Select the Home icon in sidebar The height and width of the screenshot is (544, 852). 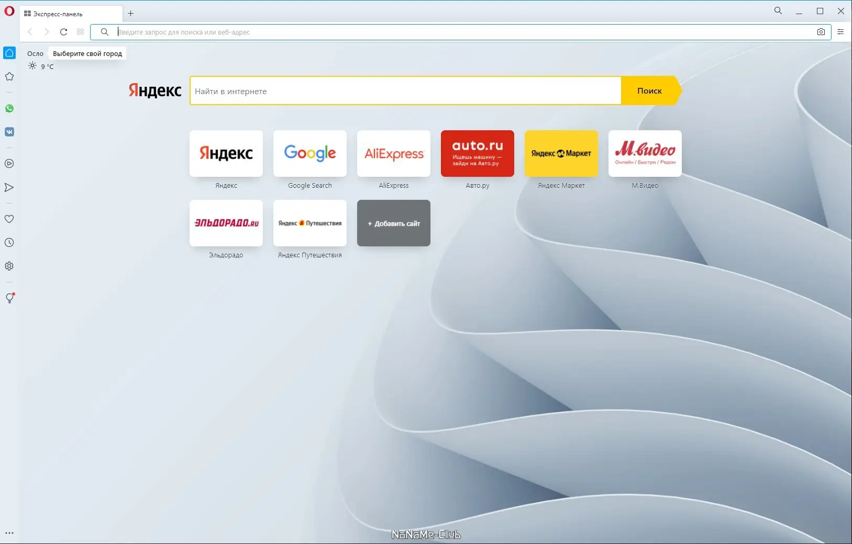[9, 53]
